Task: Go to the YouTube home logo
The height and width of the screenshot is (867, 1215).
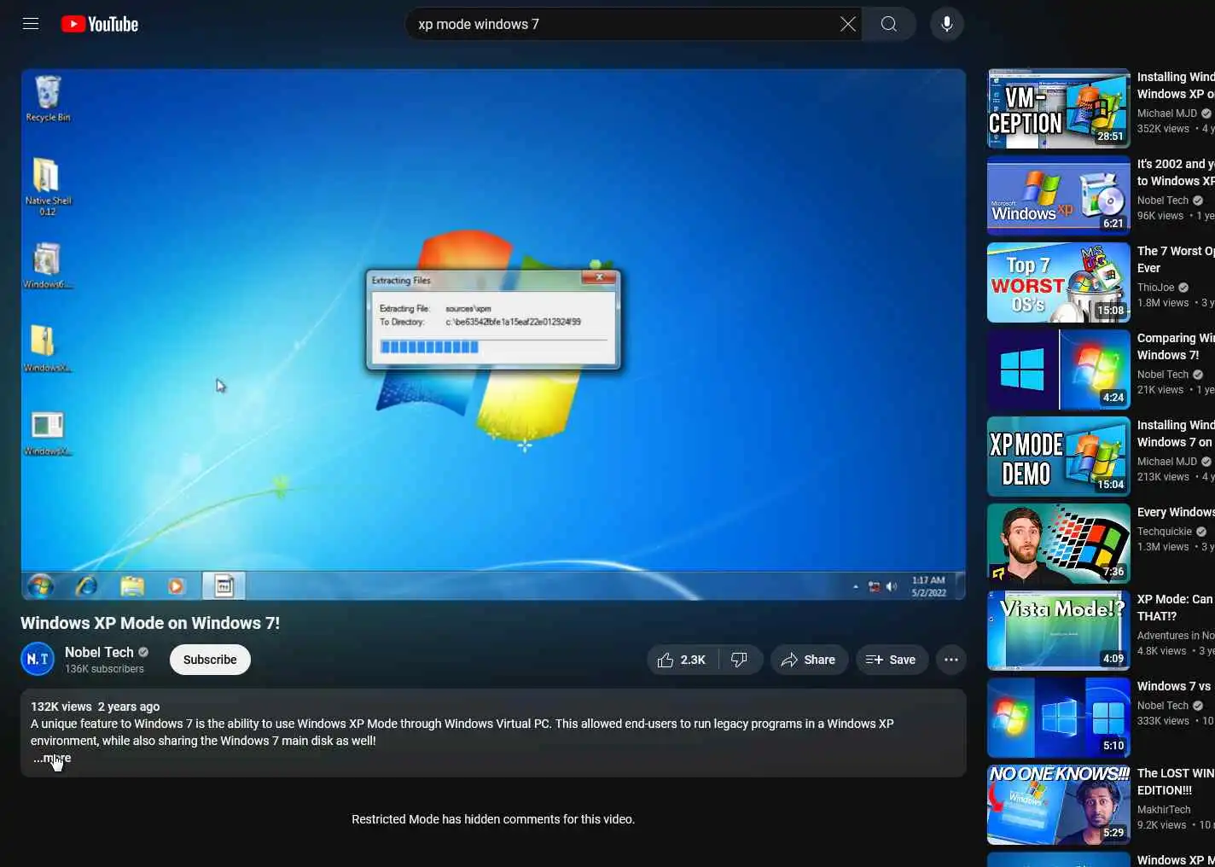Action: pyautogui.click(x=100, y=24)
